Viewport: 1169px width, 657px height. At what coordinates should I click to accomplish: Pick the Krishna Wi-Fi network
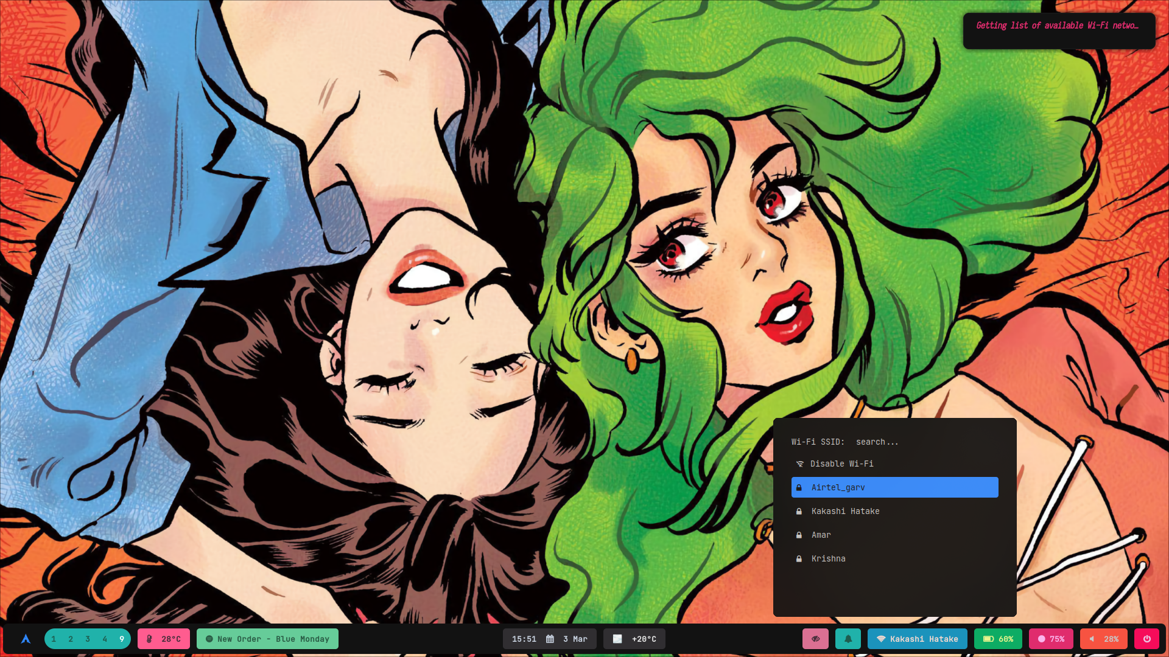[828, 558]
